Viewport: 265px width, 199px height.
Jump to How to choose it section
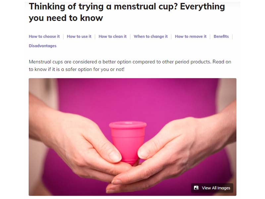click(x=44, y=36)
